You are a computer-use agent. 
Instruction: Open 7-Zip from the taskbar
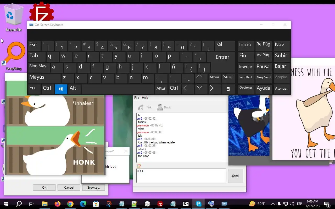(x=186, y=204)
